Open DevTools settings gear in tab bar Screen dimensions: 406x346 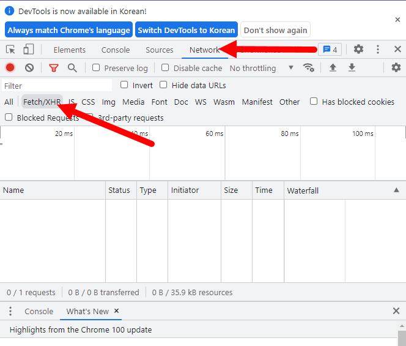tap(358, 49)
